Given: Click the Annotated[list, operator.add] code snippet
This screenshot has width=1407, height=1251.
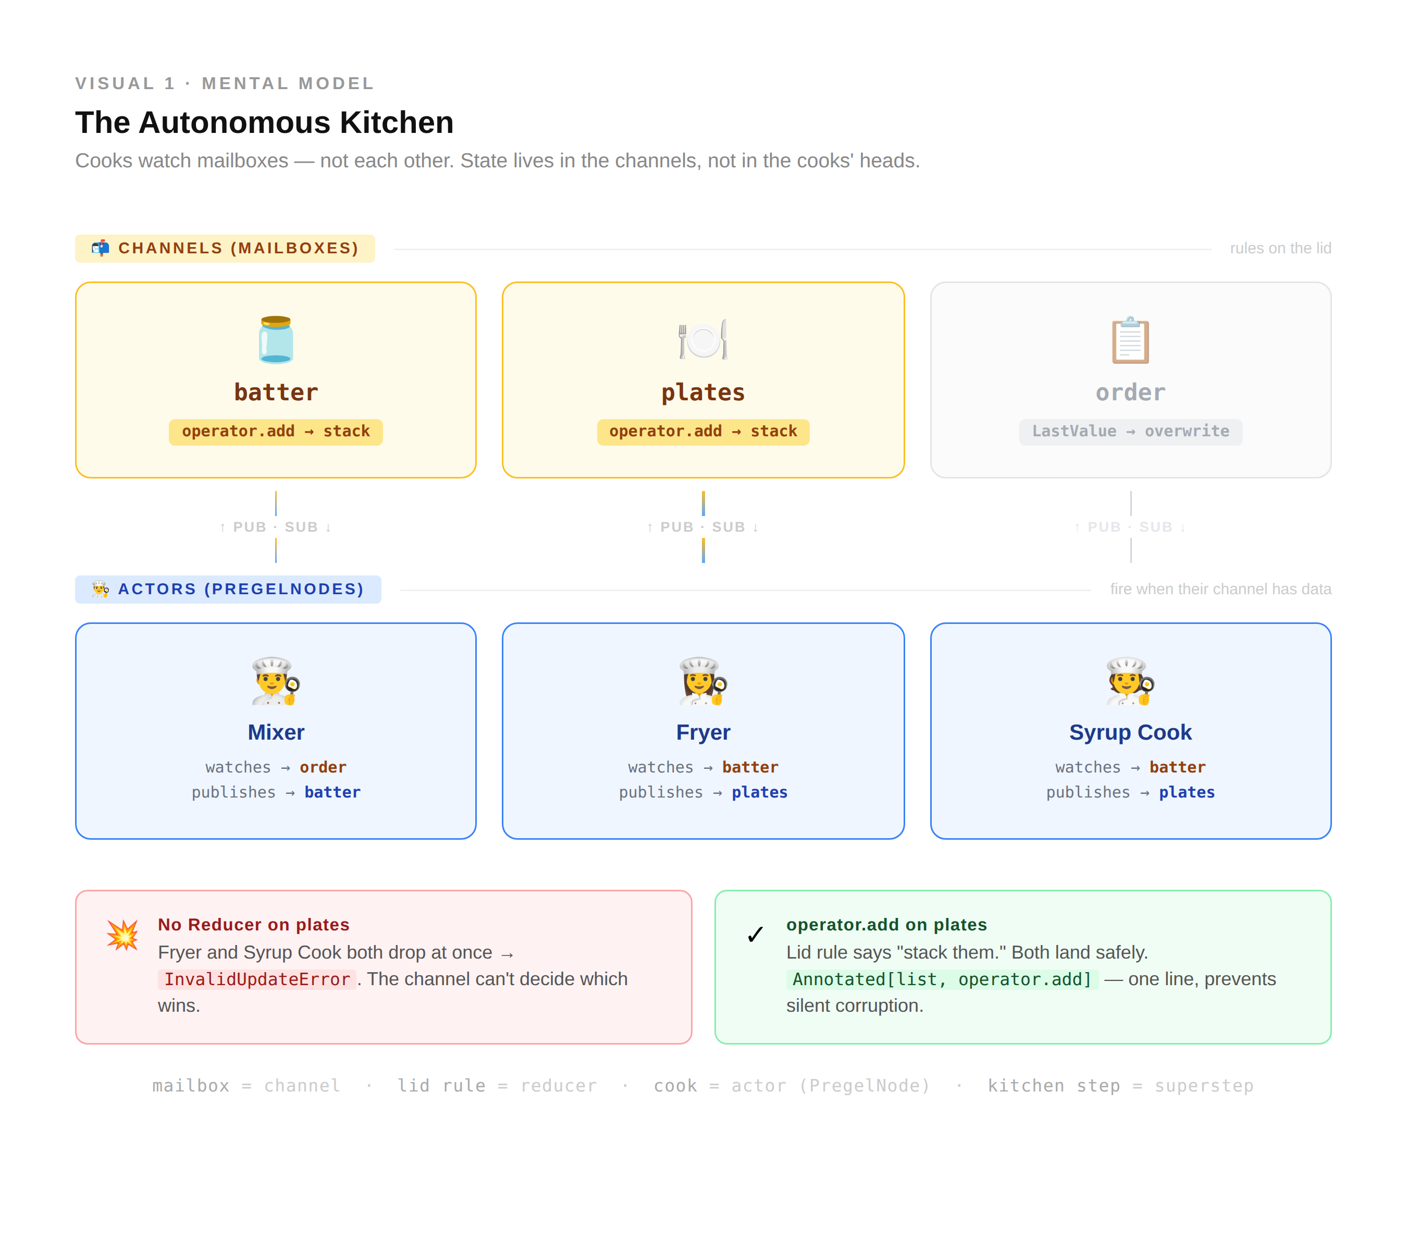Looking at the screenshot, I should tap(942, 979).
